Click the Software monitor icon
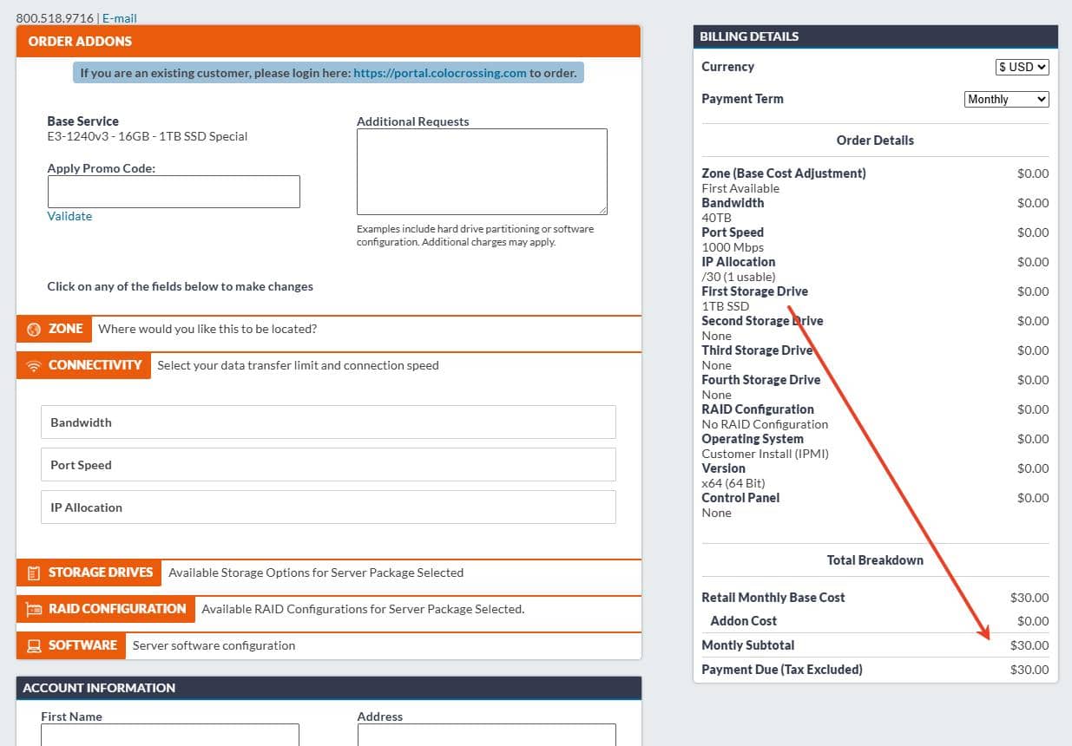 click(x=34, y=646)
